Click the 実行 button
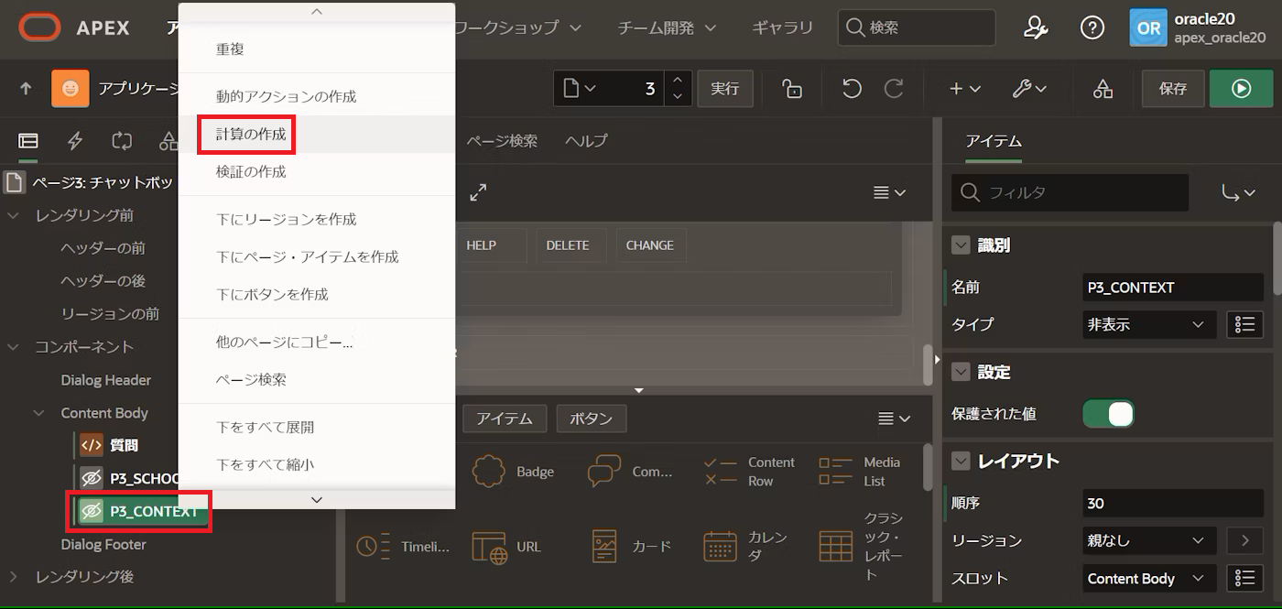1282x609 pixels. (724, 89)
